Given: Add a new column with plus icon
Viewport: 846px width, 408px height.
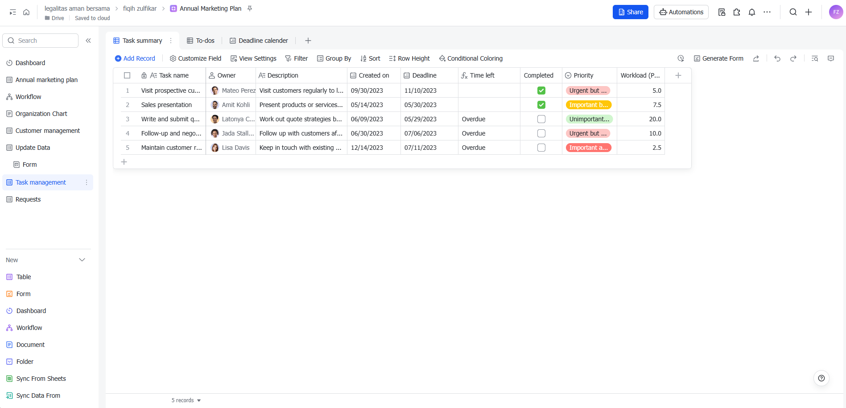Looking at the screenshot, I should (x=678, y=75).
